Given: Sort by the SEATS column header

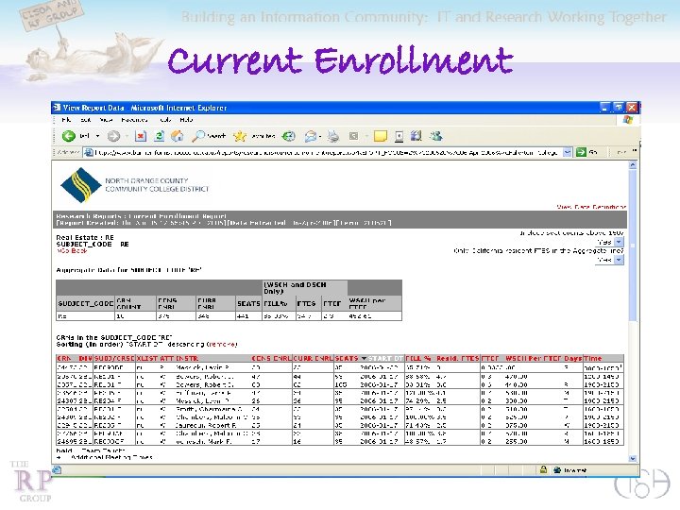Looking at the screenshot, I should 347,358.
